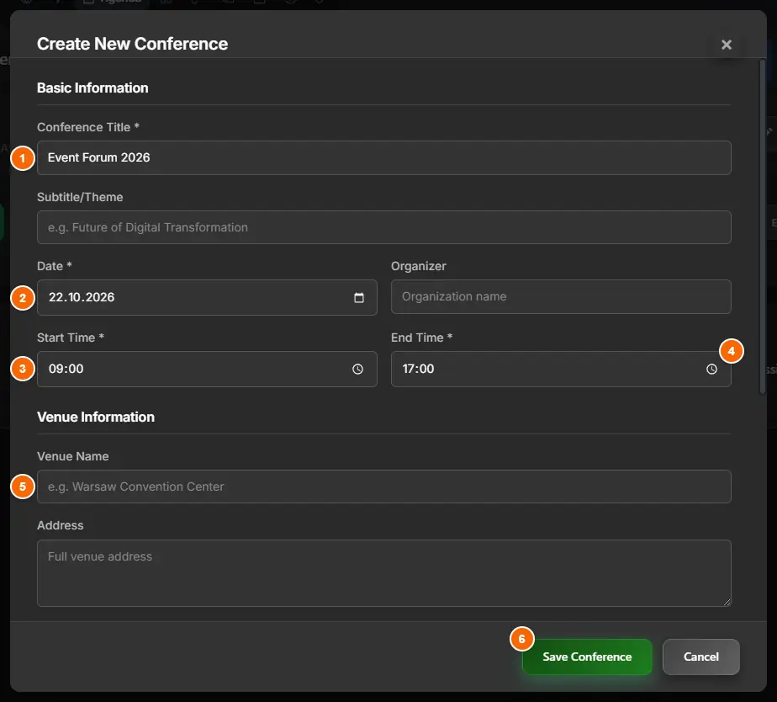Click the Venue Name input field
Screen dimensions: 777x702
click(384, 487)
